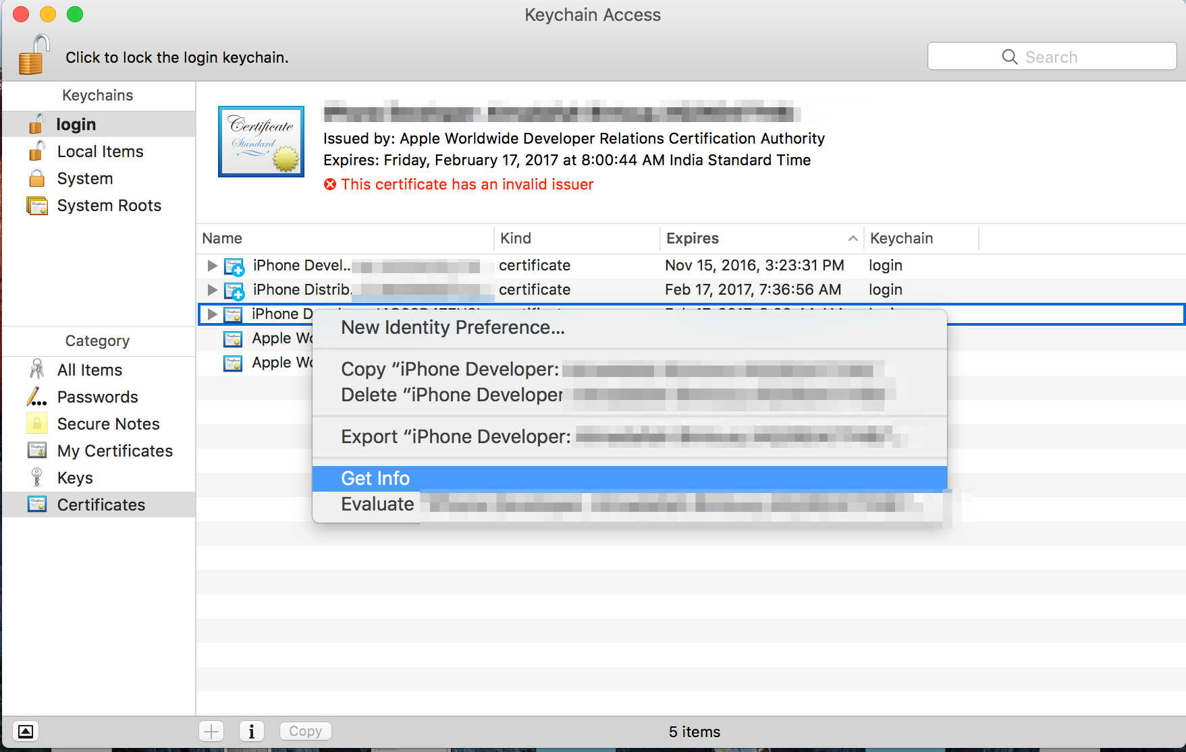Sort by the Expires column header
The height and width of the screenshot is (752, 1186).
pos(762,238)
